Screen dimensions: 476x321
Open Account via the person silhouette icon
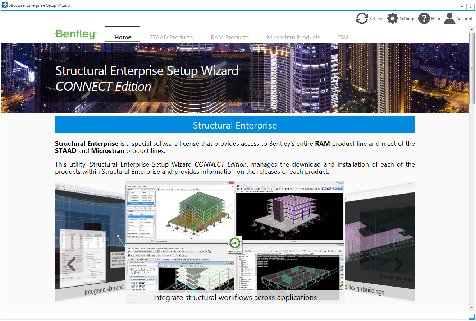coord(449,18)
